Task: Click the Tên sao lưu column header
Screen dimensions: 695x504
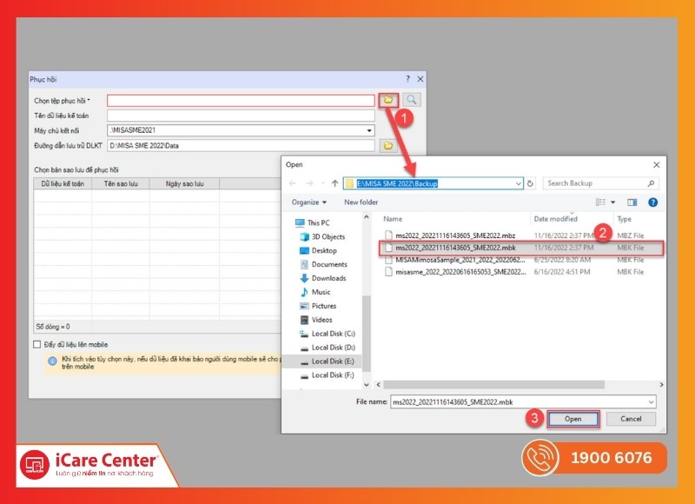Action: coord(121,183)
